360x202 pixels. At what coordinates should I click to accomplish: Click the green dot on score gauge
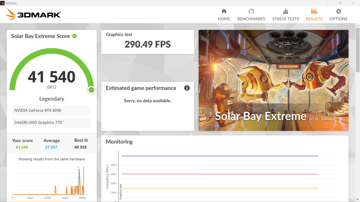91,90
